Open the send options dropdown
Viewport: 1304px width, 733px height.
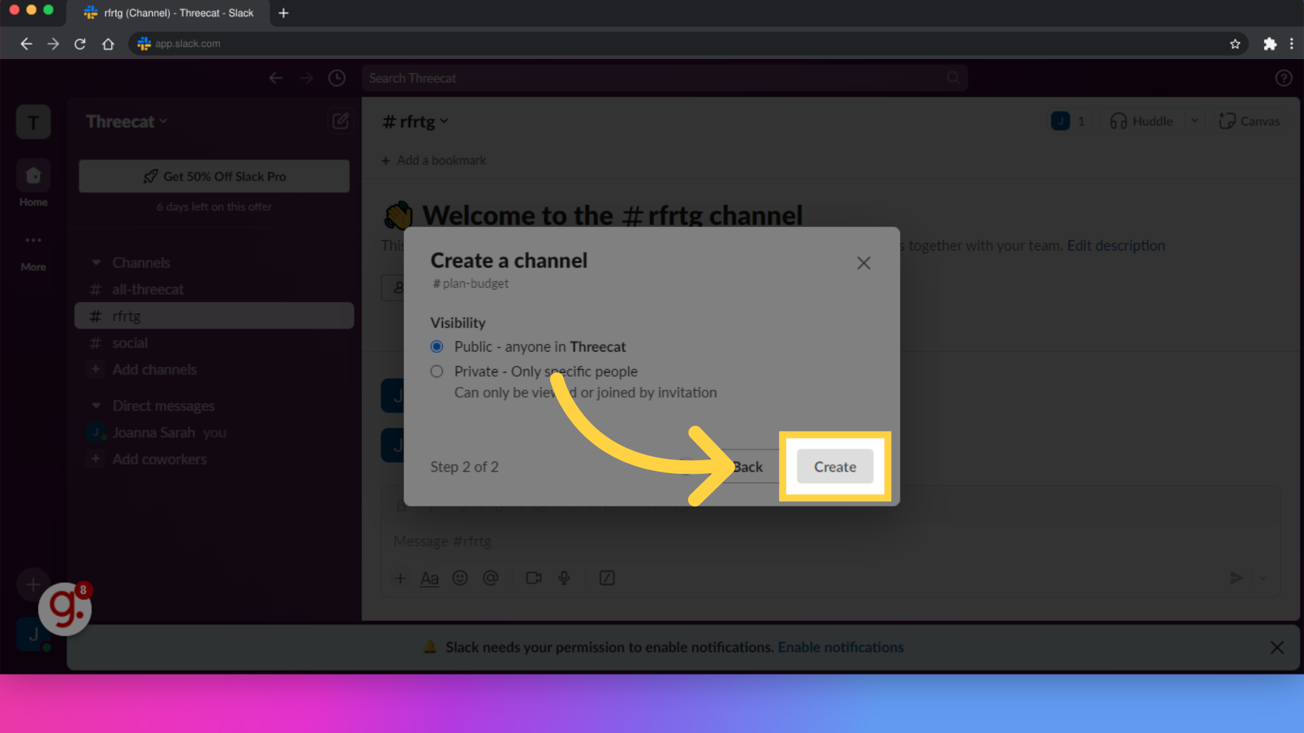click(1263, 578)
